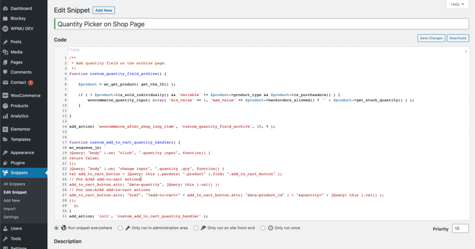The image size is (475, 249).
Task: Open the Appearance menu item
Action: point(24,153)
